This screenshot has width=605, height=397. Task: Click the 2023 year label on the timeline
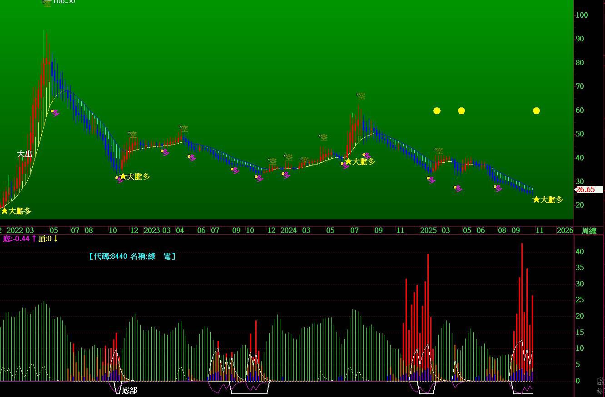[x=152, y=230]
